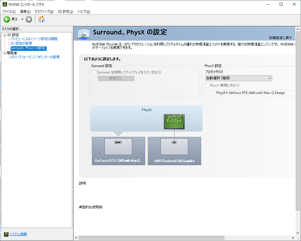301x241 pixels.
Task: Maximize the NVIDIA コントロール パネル window
Action: (281, 5)
